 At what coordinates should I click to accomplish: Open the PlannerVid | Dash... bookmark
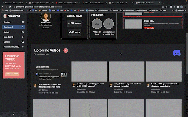tap(17, 11)
